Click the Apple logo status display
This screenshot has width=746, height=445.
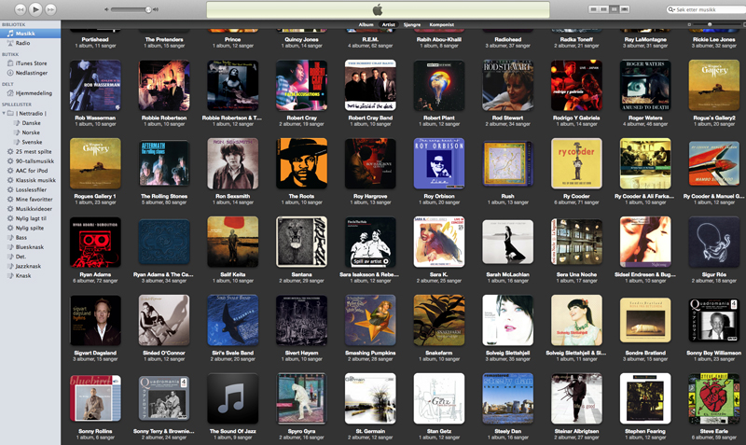[378, 9]
